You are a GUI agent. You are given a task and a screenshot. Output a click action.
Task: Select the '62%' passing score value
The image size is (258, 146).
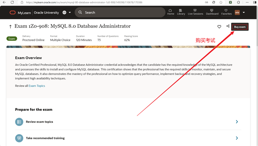127,40
